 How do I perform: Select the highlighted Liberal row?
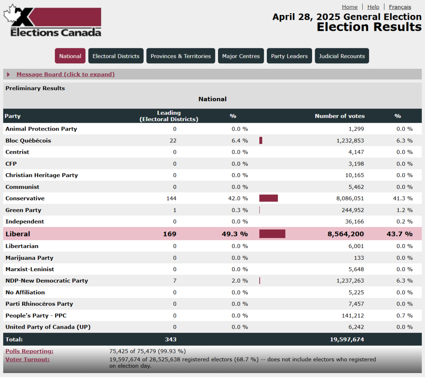click(212, 234)
